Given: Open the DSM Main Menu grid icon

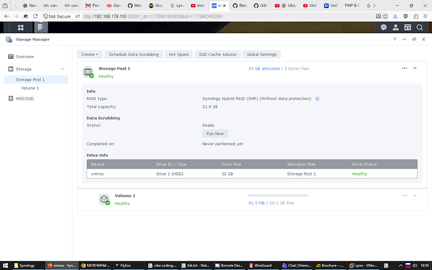Looking at the screenshot, I should (21, 28).
